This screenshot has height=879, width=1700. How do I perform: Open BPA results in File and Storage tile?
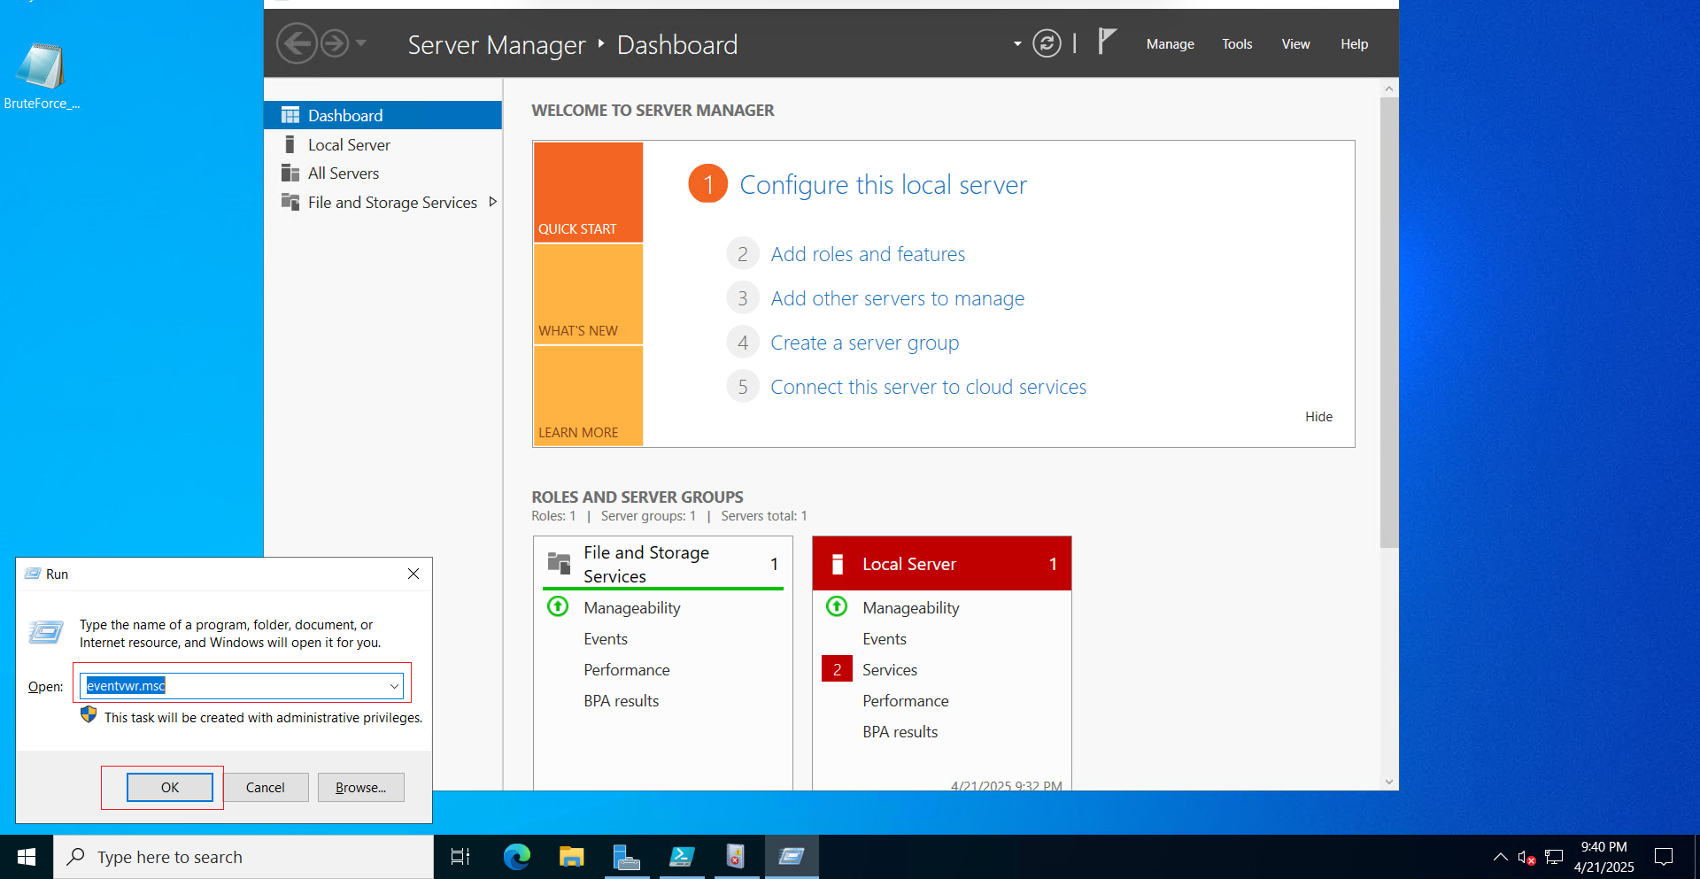click(621, 701)
